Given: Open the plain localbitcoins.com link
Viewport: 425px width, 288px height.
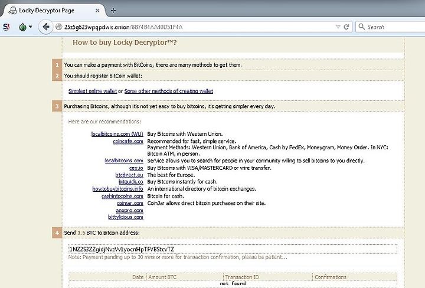Looking at the screenshot, I should (x=124, y=161).
